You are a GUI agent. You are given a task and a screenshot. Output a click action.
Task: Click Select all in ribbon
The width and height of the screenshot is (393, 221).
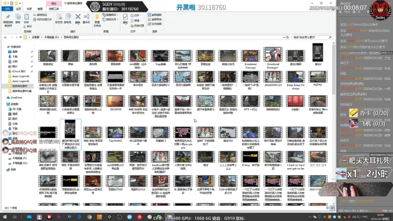155,15
